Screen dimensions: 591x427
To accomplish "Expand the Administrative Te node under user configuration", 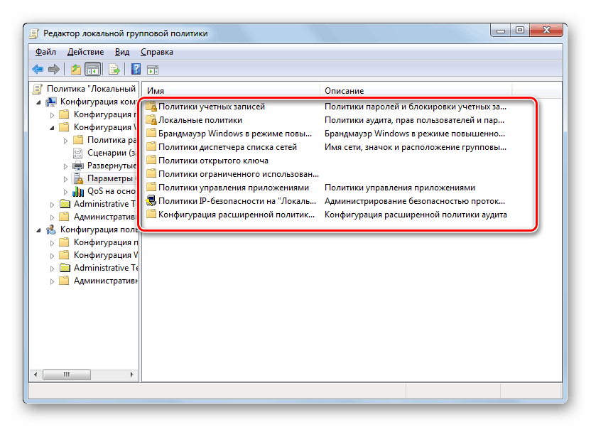I will (52, 269).
